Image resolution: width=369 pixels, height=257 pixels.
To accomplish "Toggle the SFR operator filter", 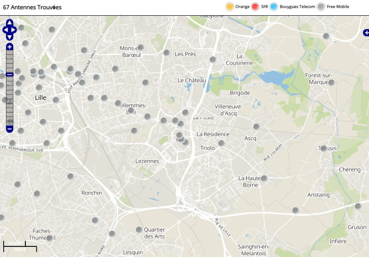I will pos(256,6).
